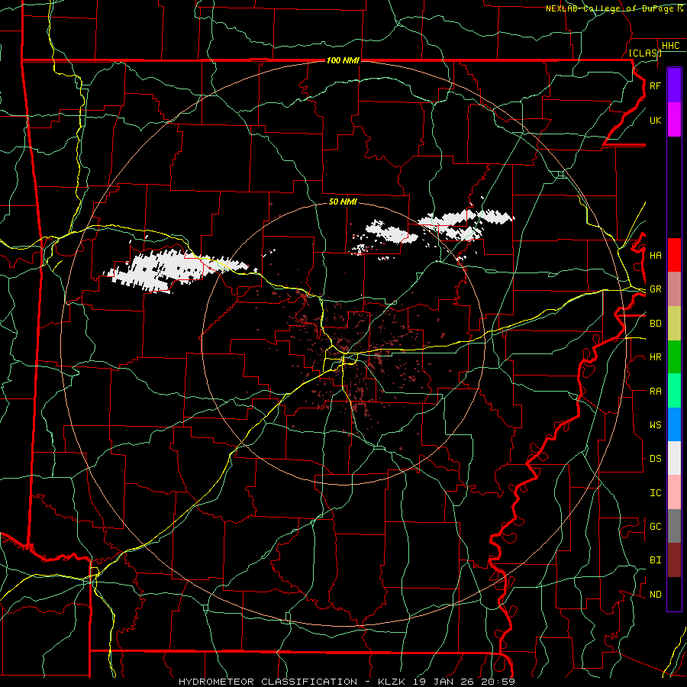Pick the HR green legend color block
Viewport: 687px width, 687px height.
click(x=674, y=356)
